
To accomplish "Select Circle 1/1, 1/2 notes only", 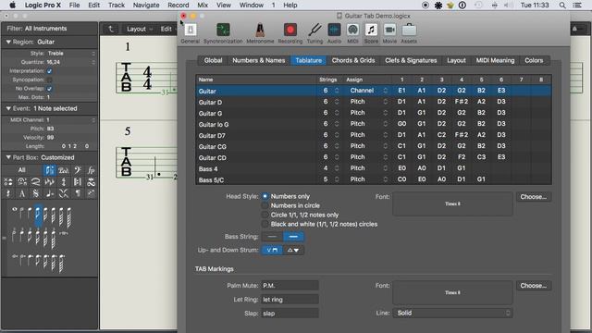I will point(265,215).
